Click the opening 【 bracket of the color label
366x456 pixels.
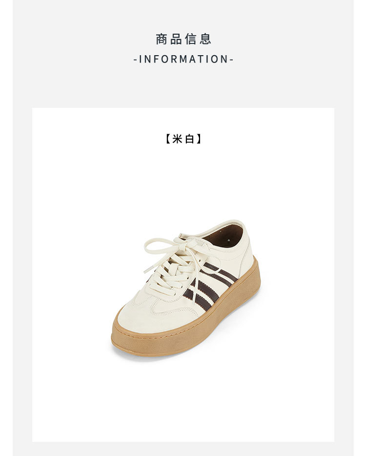(168, 139)
